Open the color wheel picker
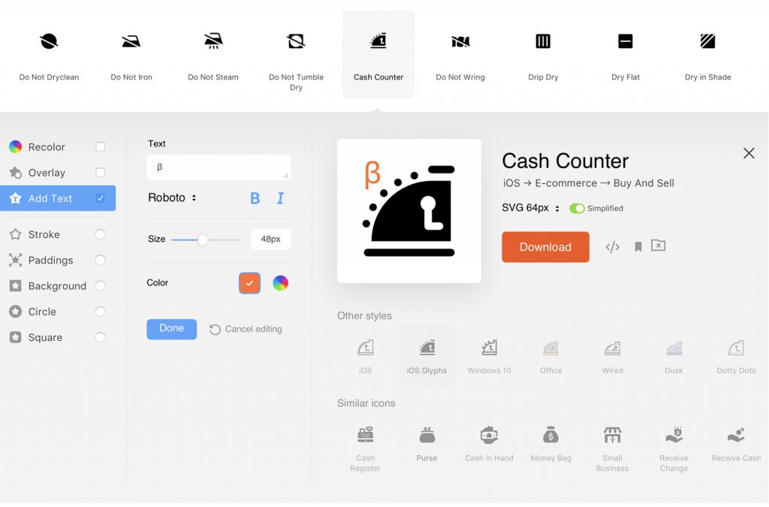Viewport: 769px width, 507px height. [x=281, y=283]
